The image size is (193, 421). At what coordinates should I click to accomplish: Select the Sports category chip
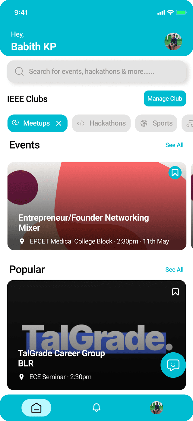point(156,123)
